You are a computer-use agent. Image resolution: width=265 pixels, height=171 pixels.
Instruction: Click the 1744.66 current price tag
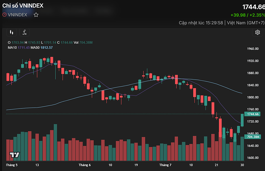252,114
